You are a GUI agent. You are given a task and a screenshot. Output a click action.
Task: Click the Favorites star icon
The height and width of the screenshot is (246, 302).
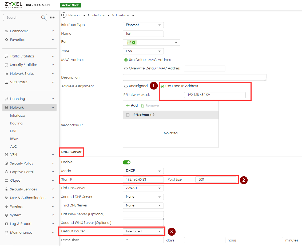(x=7, y=40)
